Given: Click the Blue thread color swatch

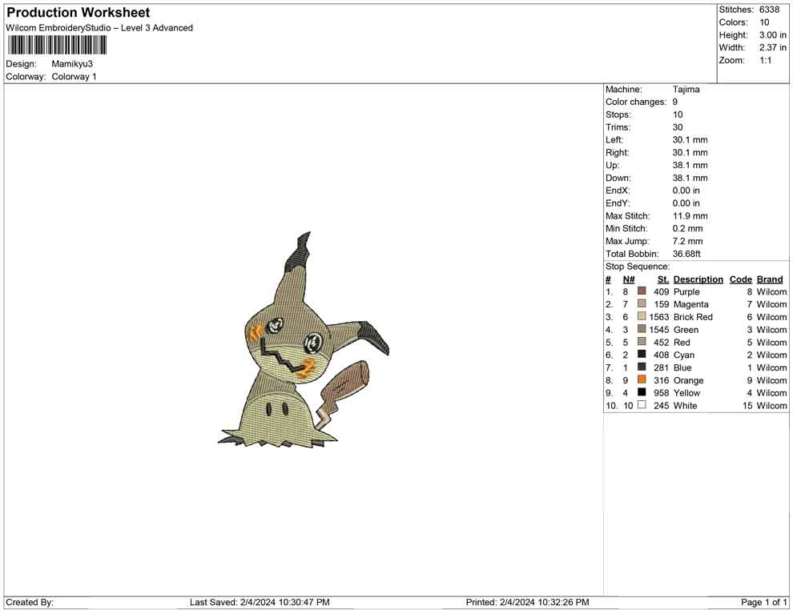Looking at the screenshot, I should click(x=642, y=367).
